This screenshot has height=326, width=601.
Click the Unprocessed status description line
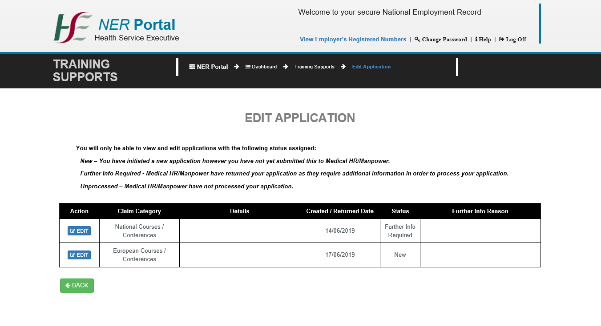pos(187,186)
